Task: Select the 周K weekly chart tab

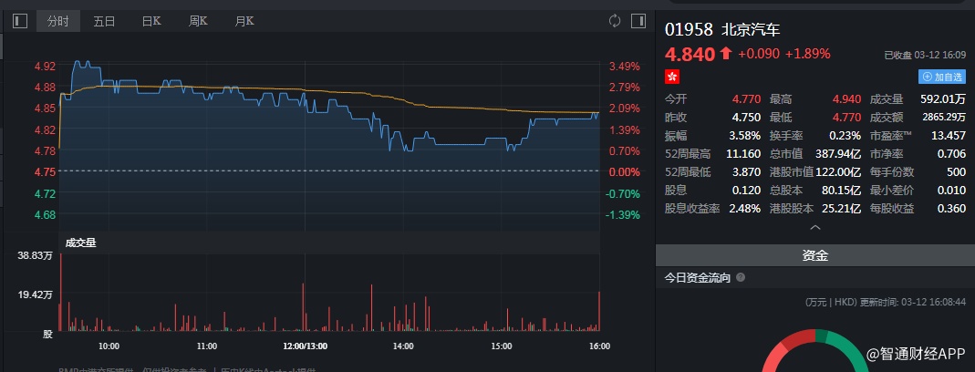Action: point(198,20)
